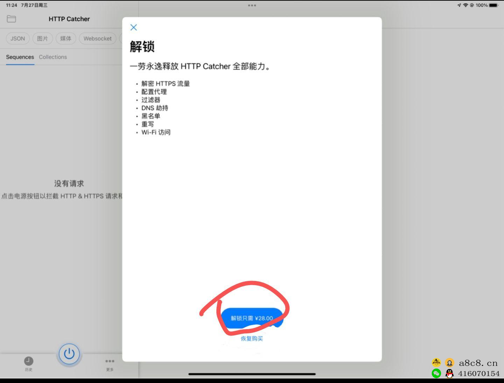
Task: Tap the HTTP Catcher title
Action: tap(69, 19)
